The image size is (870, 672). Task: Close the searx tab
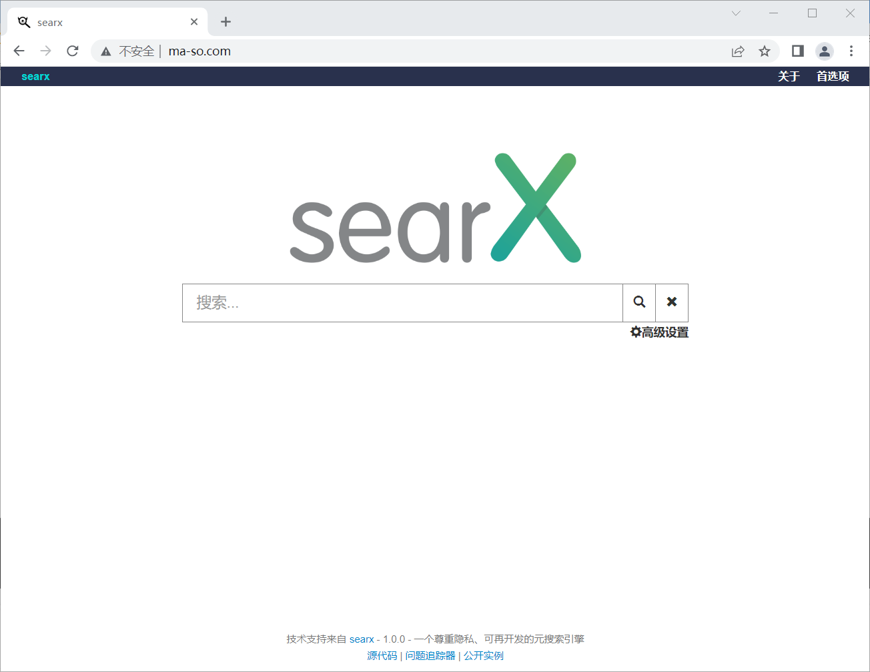[194, 22]
